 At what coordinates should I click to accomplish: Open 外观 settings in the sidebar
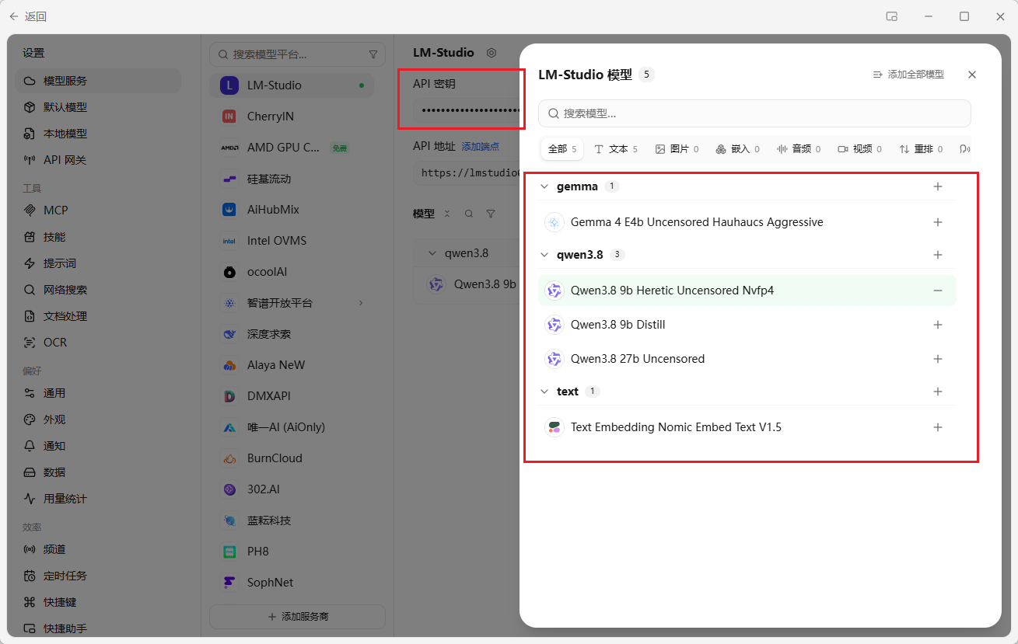coord(97,419)
